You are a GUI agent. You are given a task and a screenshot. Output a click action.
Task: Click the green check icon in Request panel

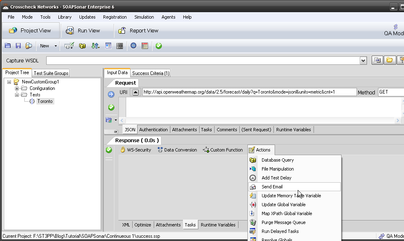tap(111, 107)
